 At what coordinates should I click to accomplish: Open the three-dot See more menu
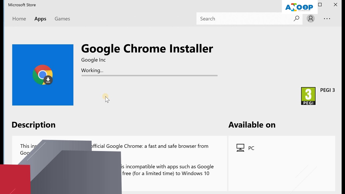click(x=327, y=19)
